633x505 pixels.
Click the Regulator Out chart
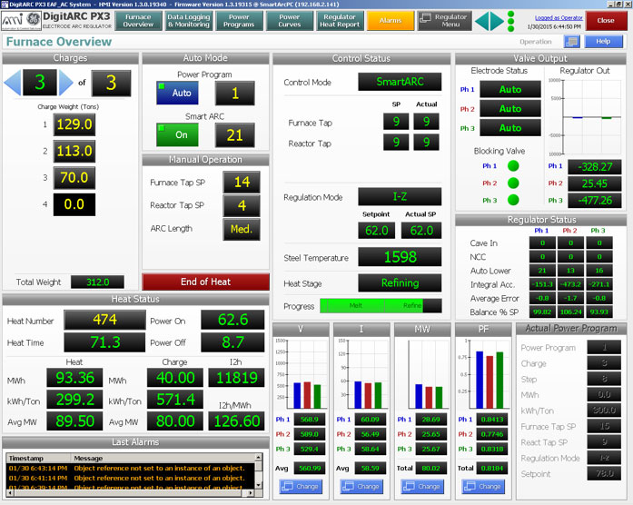click(585, 117)
